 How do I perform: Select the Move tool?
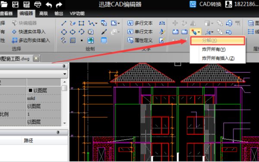point(175,23)
